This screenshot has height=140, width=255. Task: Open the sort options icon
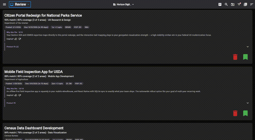[x=252, y=4]
